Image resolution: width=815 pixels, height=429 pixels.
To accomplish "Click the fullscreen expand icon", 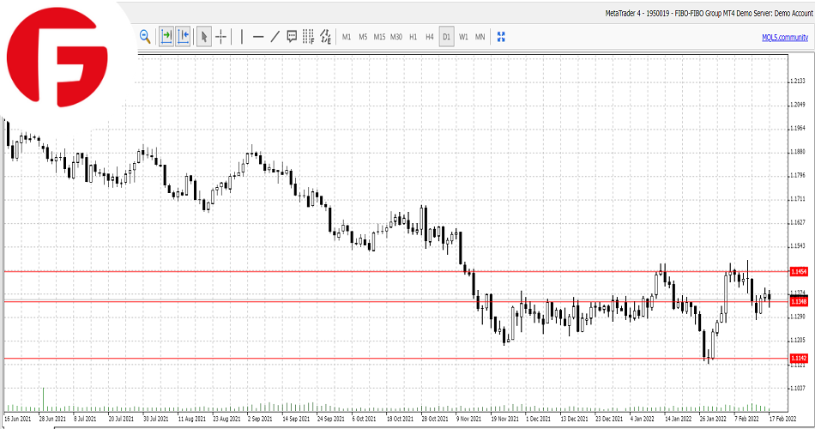I will (502, 36).
